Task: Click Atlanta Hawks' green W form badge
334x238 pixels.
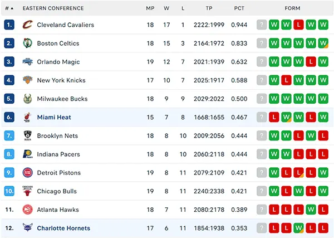Action: pyautogui.click(x=311, y=210)
